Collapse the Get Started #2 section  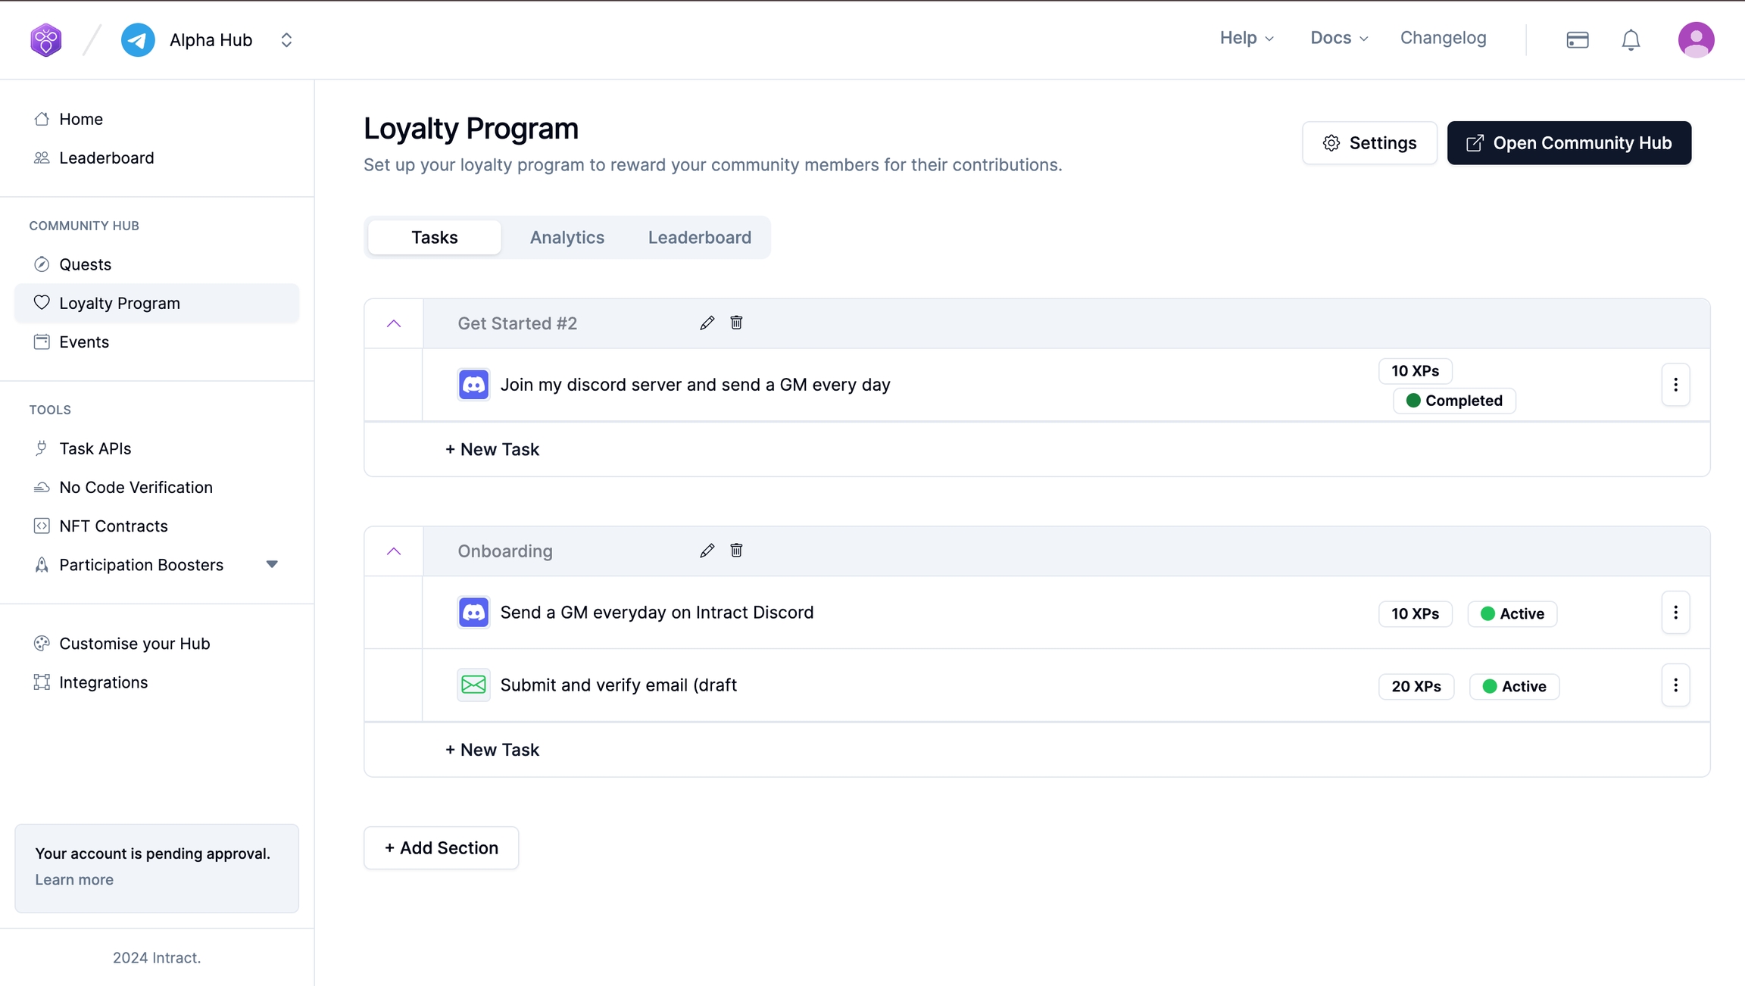(394, 324)
